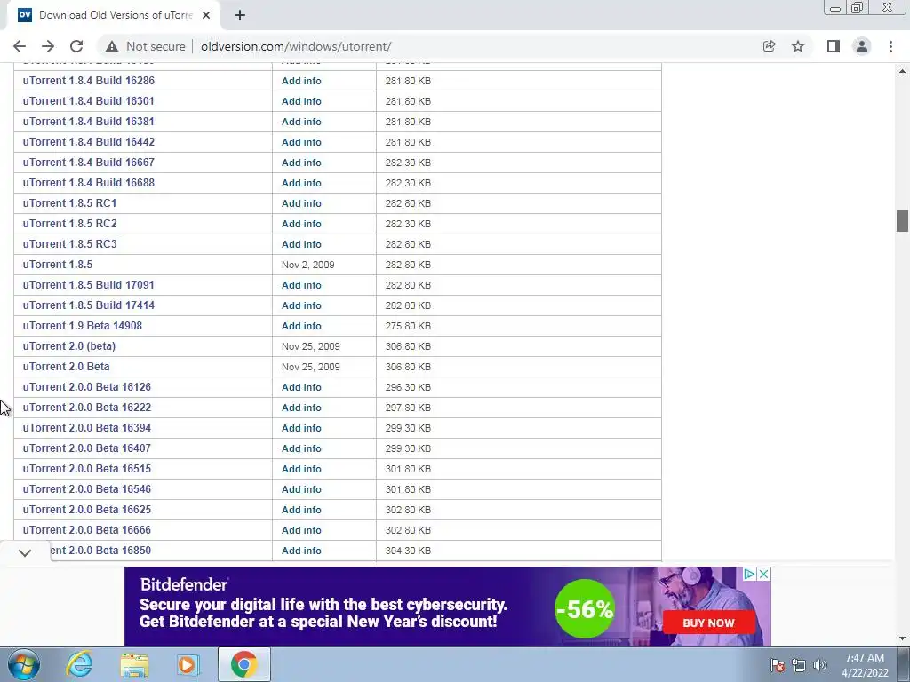The width and height of the screenshot is (910, 682).
Task: Go forward in browser history
Action: pos(48,46)
